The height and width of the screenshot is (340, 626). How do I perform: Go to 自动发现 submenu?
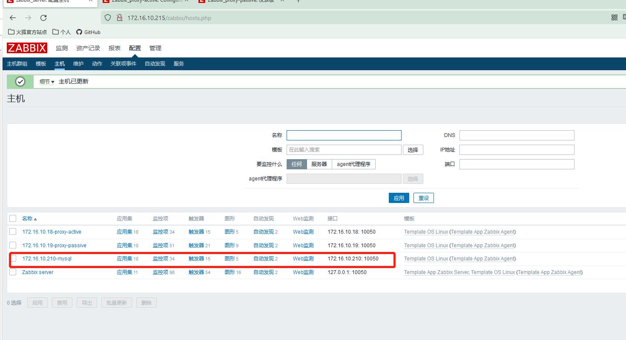click(x=155, y=64)
